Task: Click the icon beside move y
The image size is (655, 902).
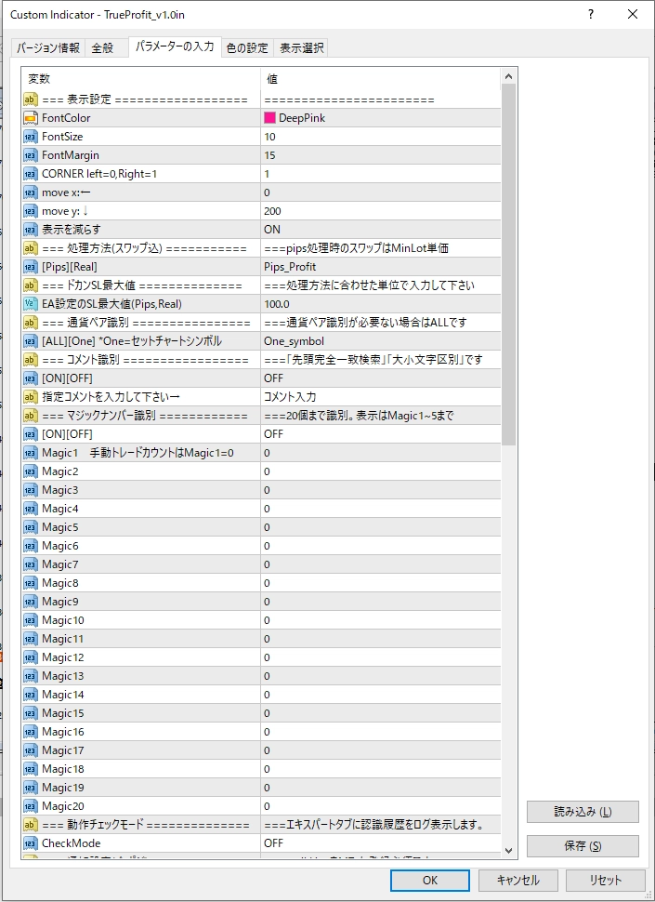Action: 31,211
